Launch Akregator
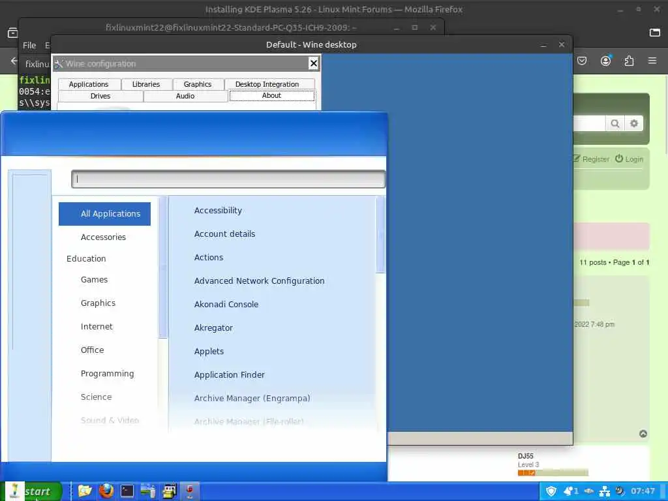The width and height of the screenshot is (668, 501). (213, 328)
